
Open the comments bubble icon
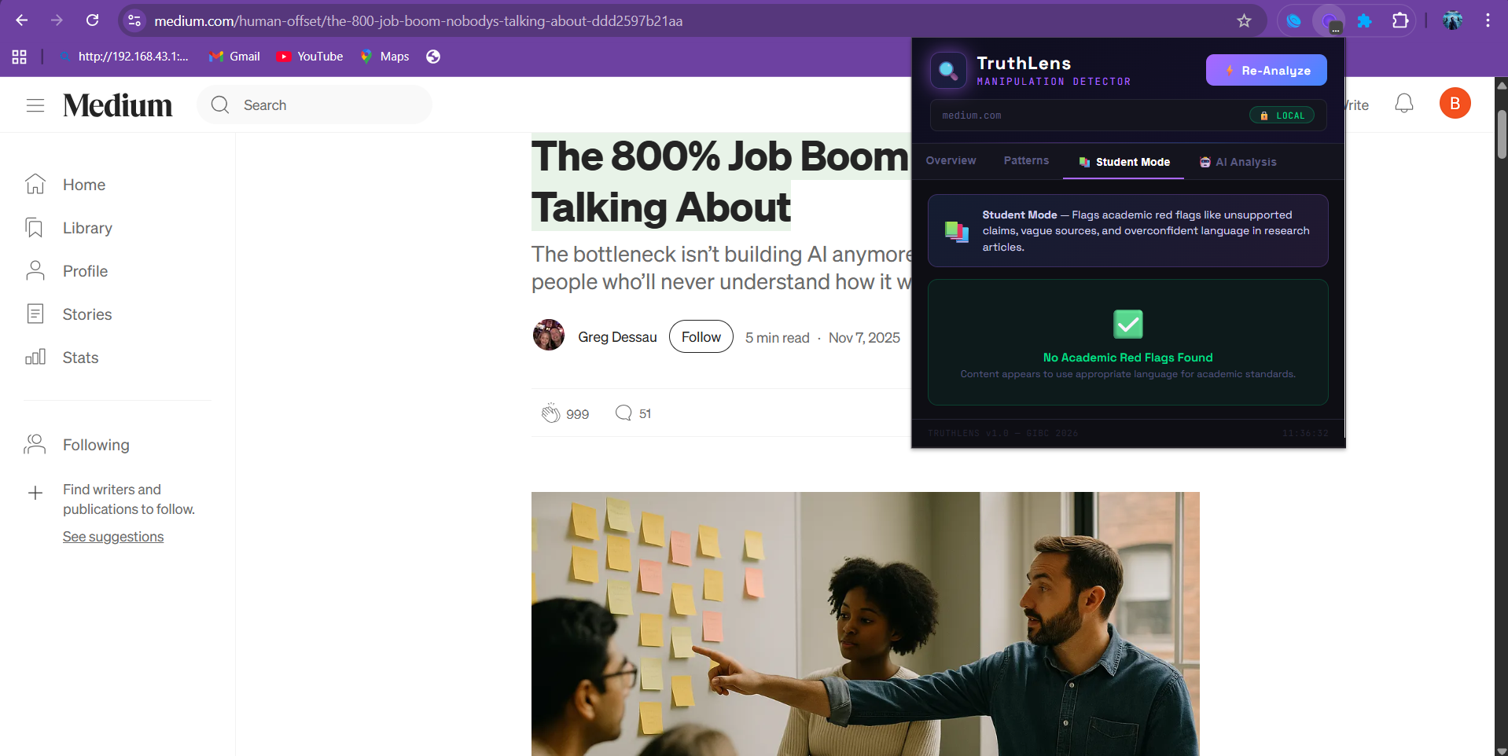[623, 413]
